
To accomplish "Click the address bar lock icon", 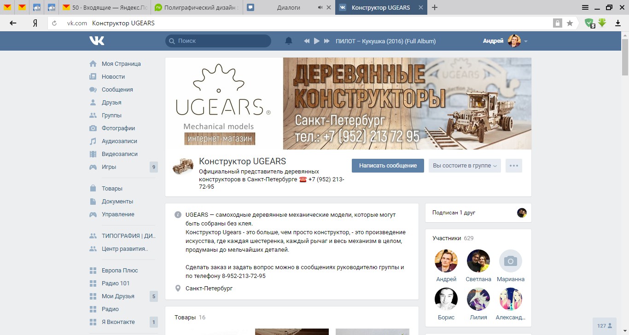I will (558, 23).
